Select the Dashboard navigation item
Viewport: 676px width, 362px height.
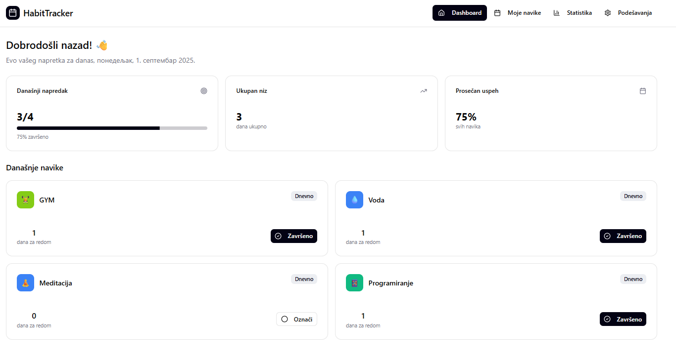pyautogui.click(x=460, y=13)
